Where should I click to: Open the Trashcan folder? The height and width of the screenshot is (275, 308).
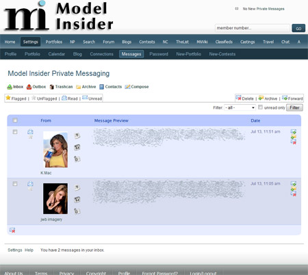(x=61, y=87)
